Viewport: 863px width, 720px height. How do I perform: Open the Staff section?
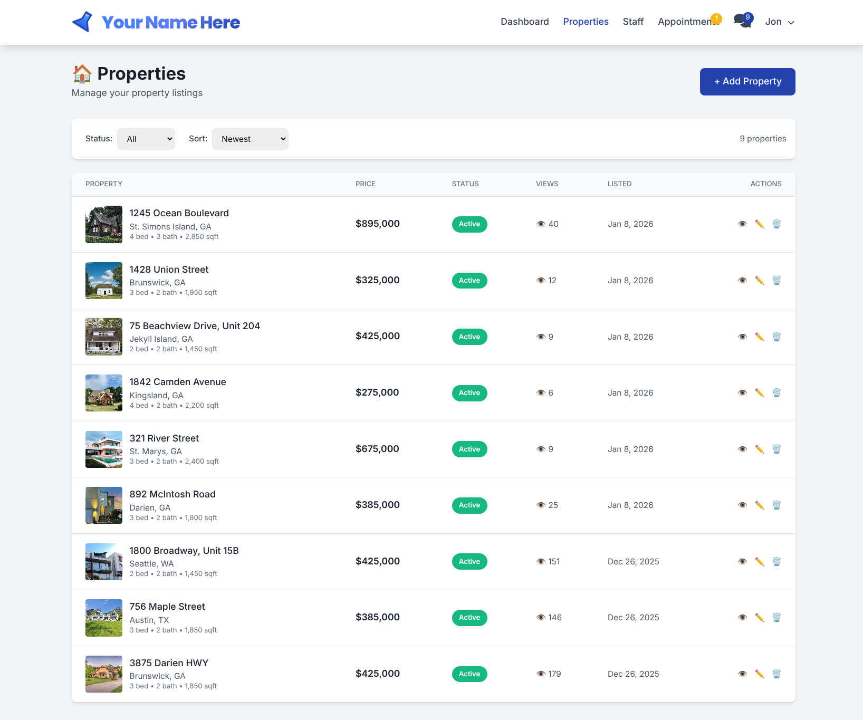633,22
